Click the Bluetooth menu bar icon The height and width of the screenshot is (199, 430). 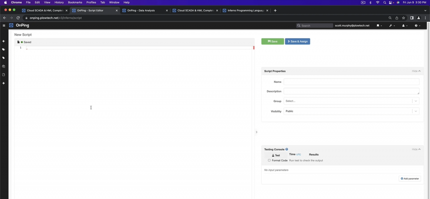point(370,3)
